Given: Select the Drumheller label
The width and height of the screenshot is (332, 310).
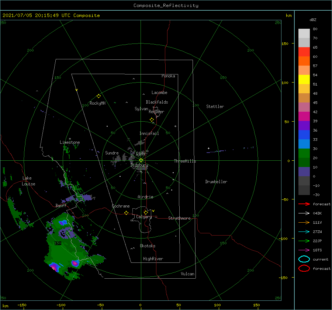Looking at the screenshot, I should [x=216, y=182].
